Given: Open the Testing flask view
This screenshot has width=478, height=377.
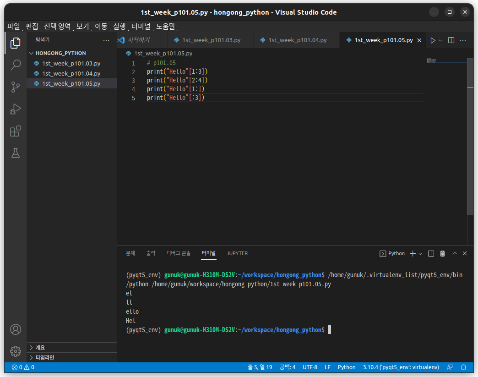Looking at the screenshot, I should 15,153.
